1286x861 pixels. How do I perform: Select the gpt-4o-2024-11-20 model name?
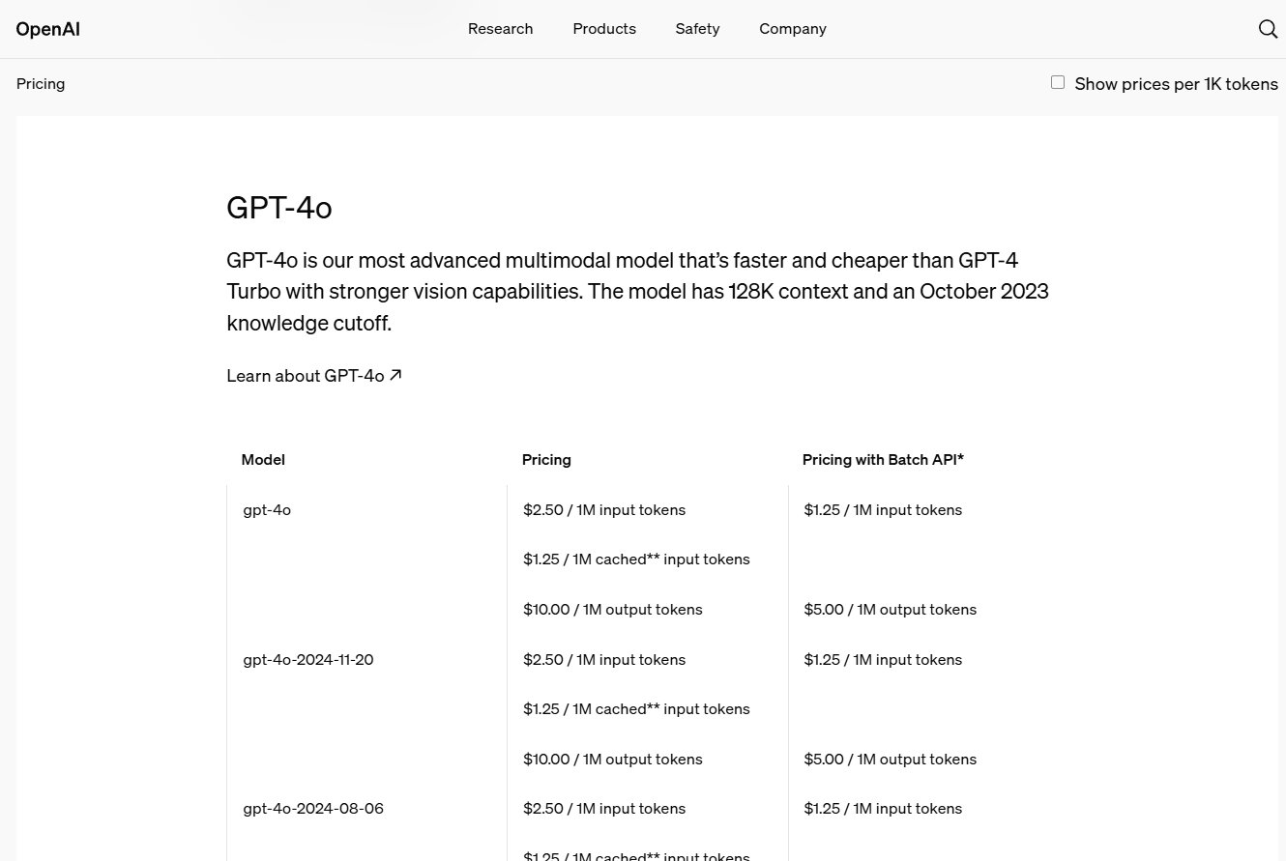pyautogui.click(x=308, y=660)
